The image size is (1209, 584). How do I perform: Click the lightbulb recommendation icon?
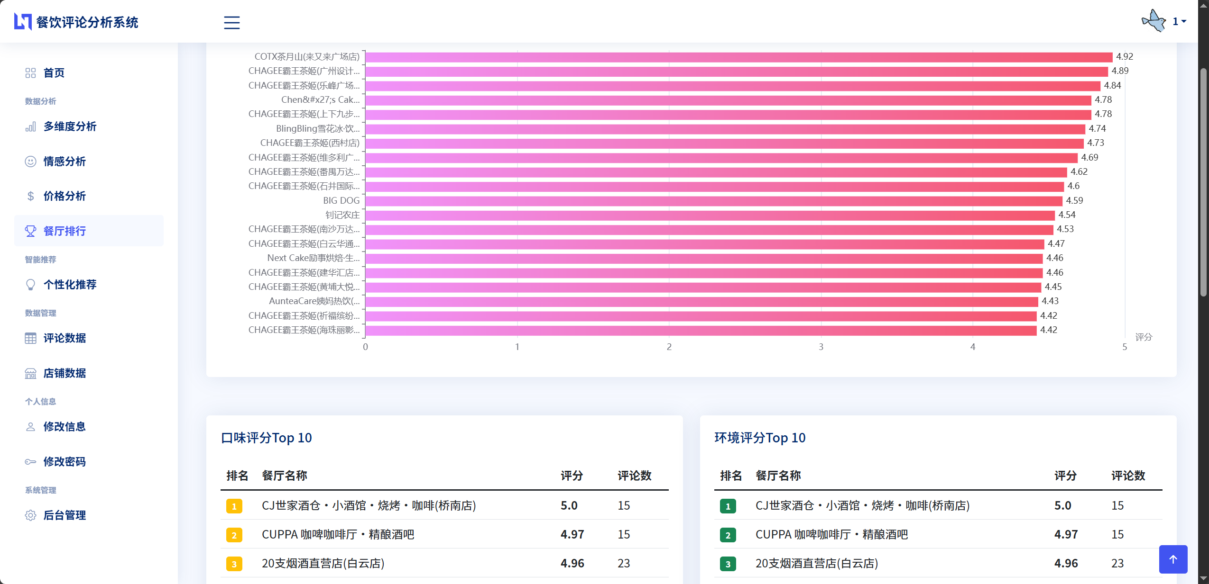click(x=30, y=285)
